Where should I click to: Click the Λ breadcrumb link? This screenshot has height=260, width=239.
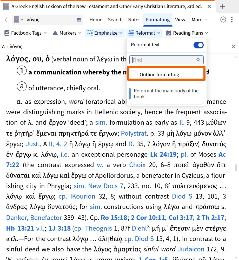tap(3, 46)
